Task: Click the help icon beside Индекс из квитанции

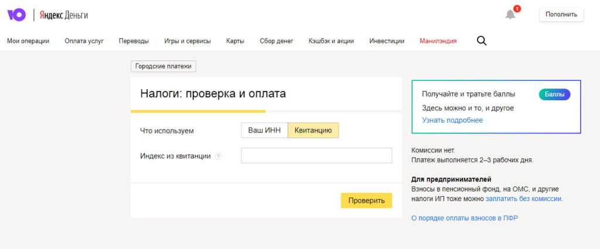Action: [x=218, y=156]
